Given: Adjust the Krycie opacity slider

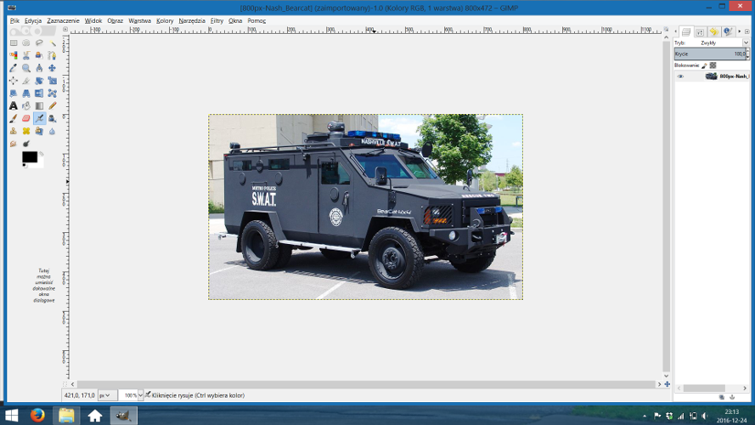Looking at the screenshot, I should click(x=710, y=54).
